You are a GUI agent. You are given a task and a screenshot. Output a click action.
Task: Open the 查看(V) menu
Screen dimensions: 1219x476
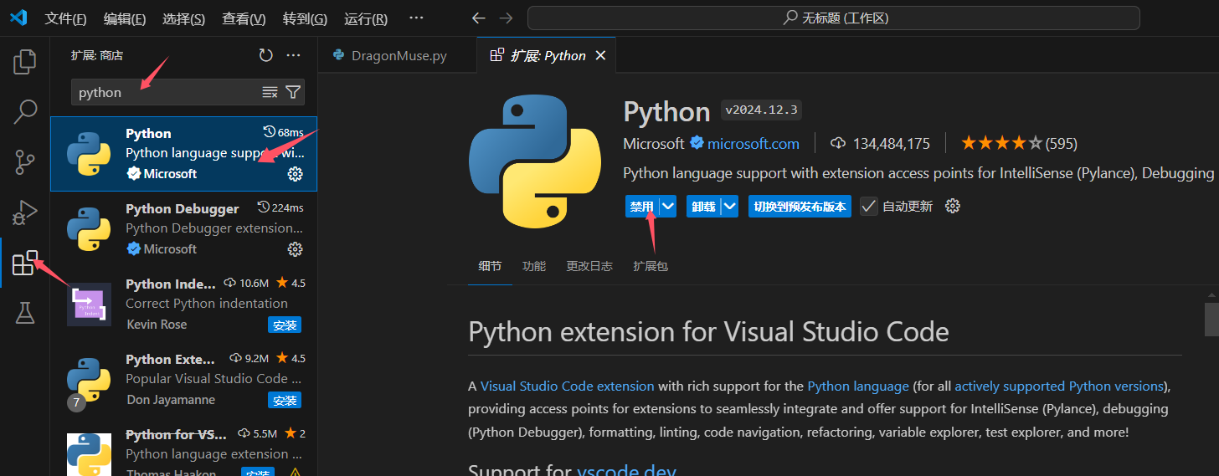[x=244, y=18]
